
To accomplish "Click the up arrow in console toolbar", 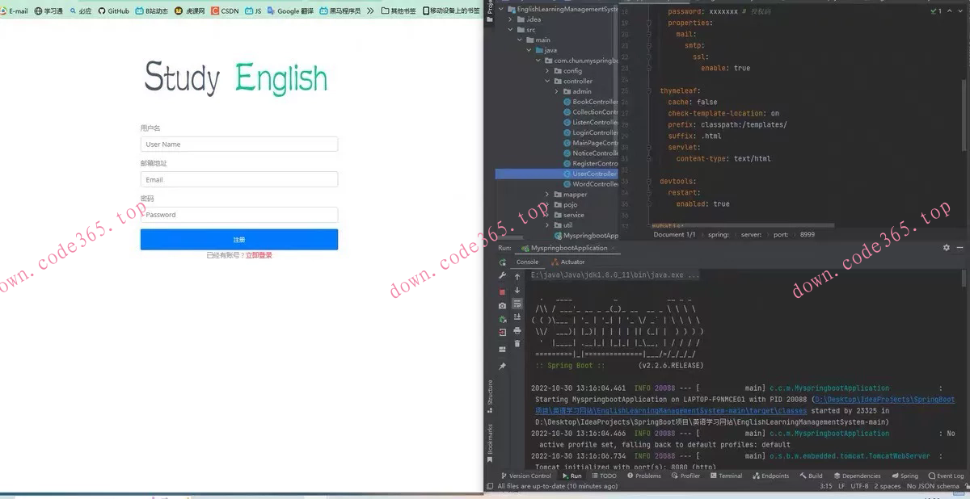I will [517, 277].
